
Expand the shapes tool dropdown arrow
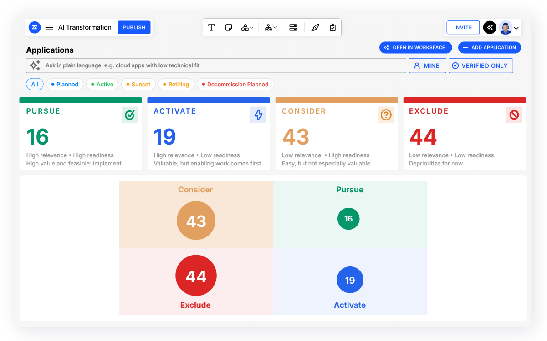pos(252,28)
